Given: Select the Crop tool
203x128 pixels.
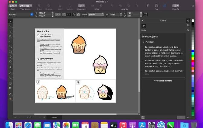Looking at the screenshot, I should click(10, 31).
